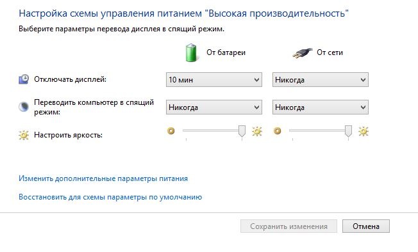
Task: Click the bright sun icon under plugged-in column
Action: click(x=364, y=131)
